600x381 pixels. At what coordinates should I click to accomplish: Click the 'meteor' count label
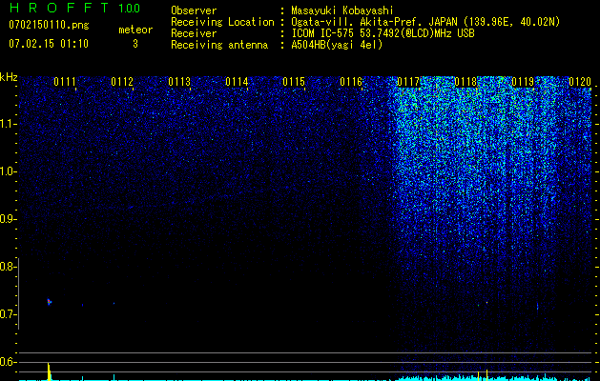135,30
